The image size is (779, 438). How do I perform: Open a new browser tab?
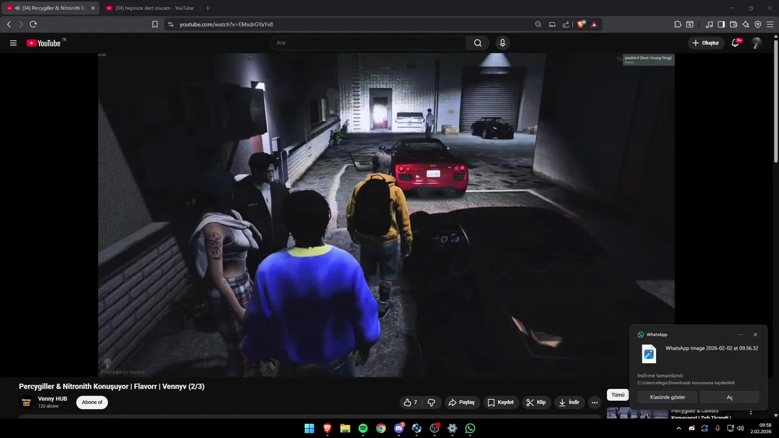click(x=208, y=8)
